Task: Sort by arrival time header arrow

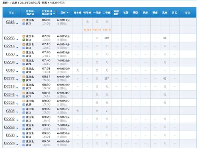Action: (54, 14)
